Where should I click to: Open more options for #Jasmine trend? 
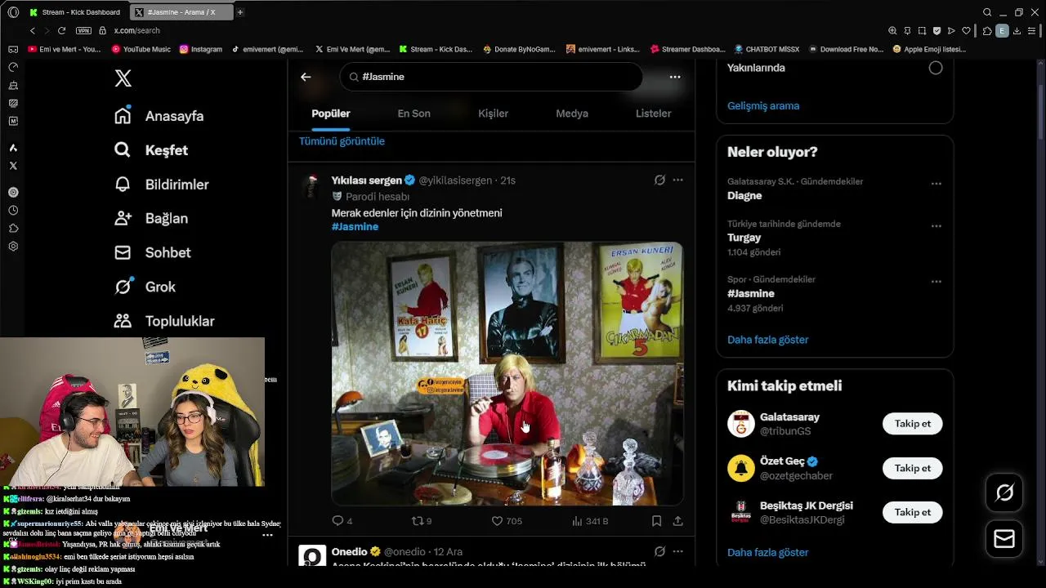click(936, 281)
